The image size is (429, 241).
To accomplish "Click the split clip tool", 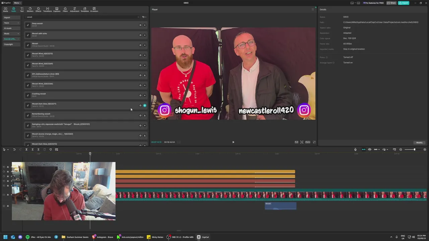I will coord(26,150).
